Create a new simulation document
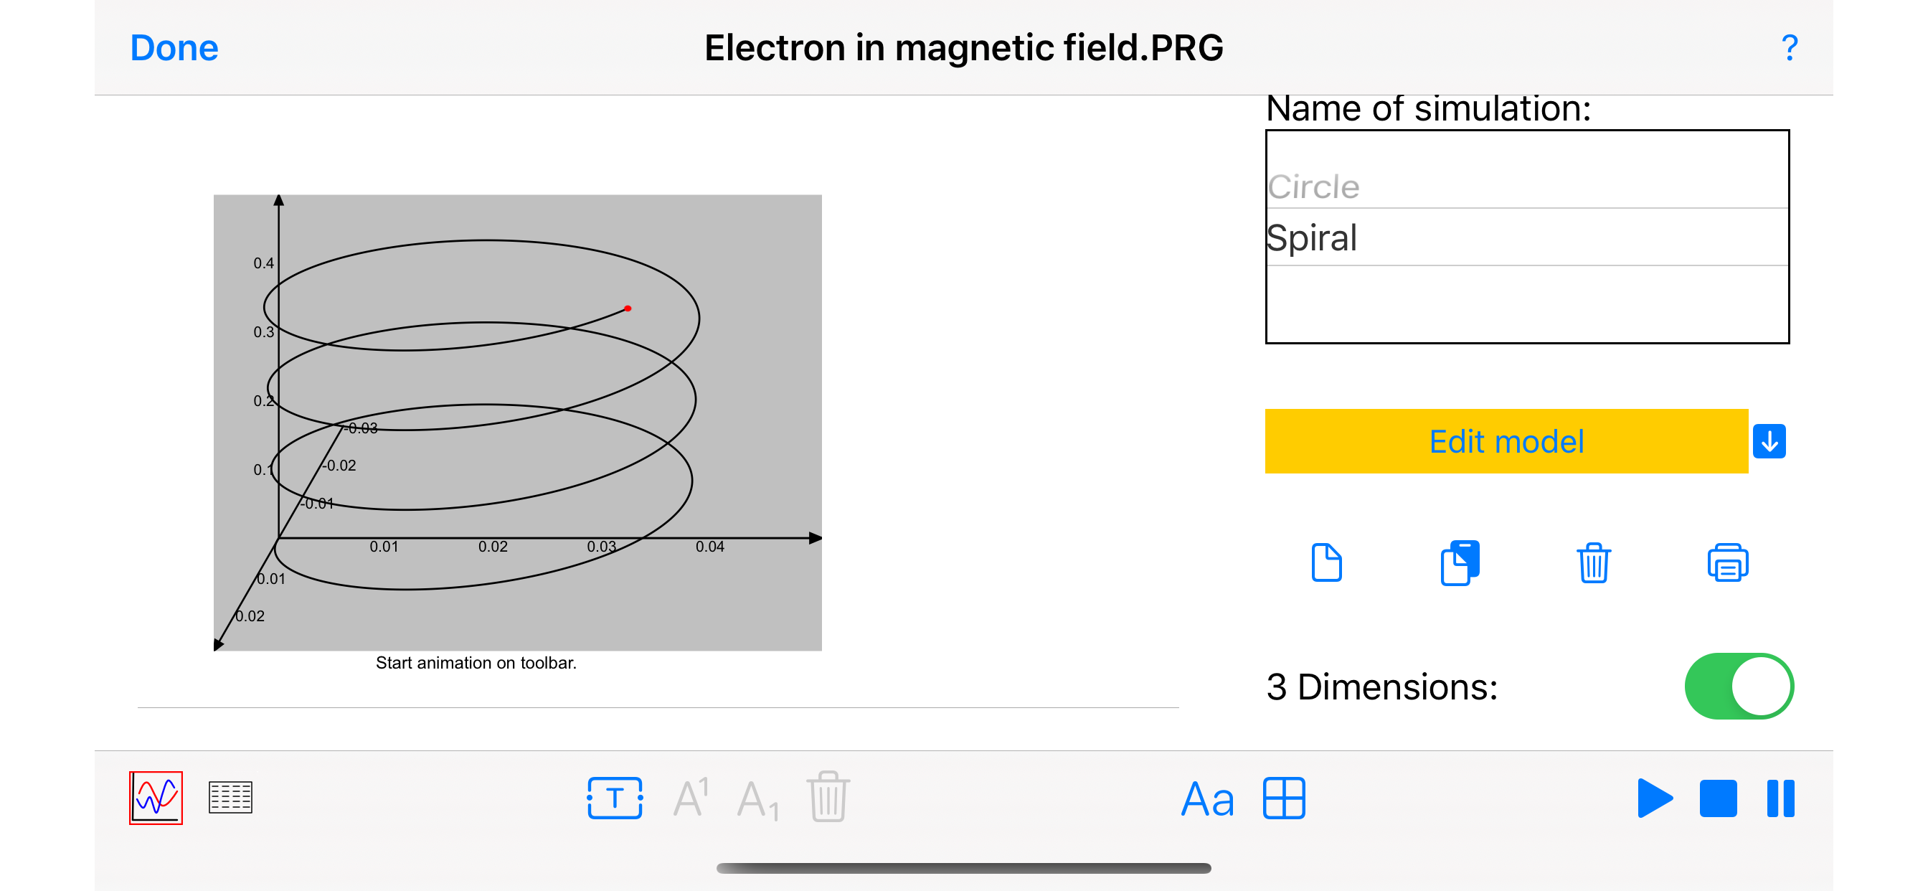 point(1326,562)
